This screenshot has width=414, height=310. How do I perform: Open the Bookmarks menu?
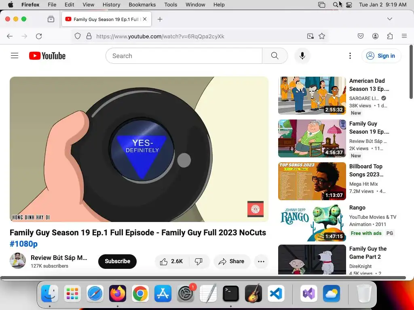point(142,5)
